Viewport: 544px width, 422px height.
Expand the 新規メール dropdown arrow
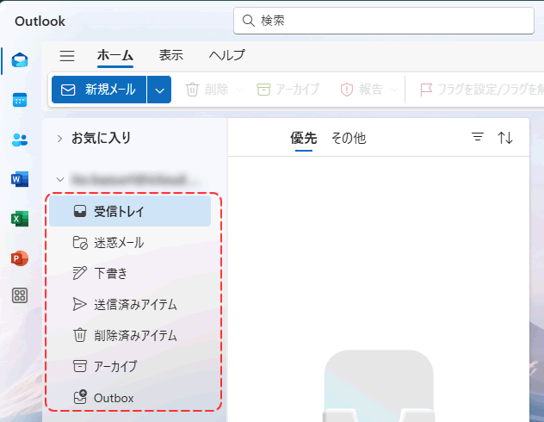(159, 90)
